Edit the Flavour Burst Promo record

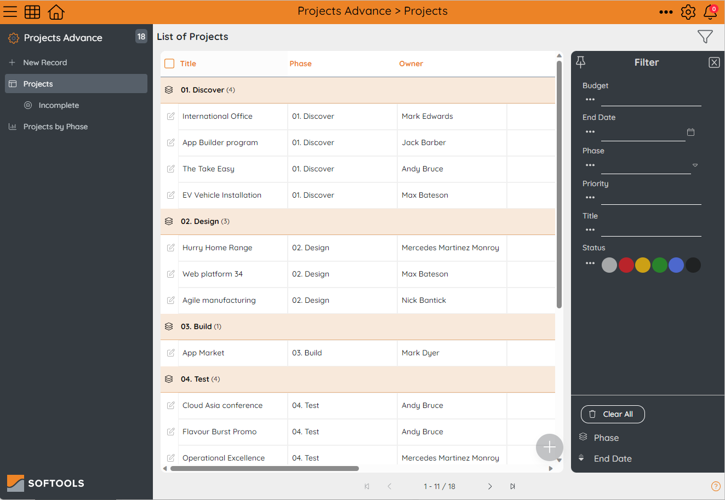pos(170,432)
